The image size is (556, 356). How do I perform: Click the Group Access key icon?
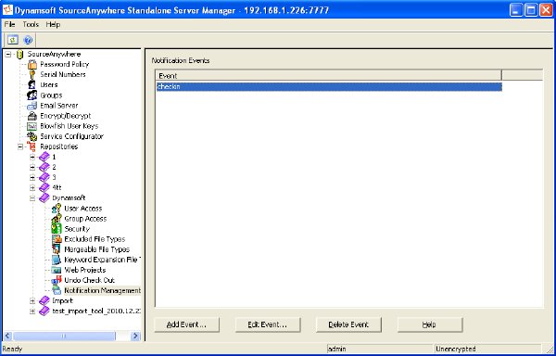tap(57, 219)
